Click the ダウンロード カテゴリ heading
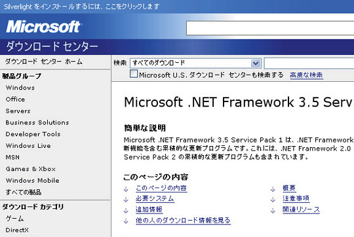 click(x=33, y=207)
